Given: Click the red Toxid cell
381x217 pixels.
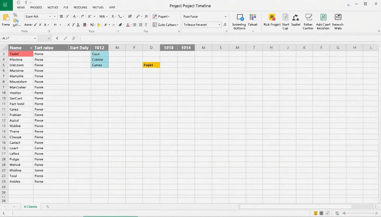Looking at the screenshot, I should [21, 54].
